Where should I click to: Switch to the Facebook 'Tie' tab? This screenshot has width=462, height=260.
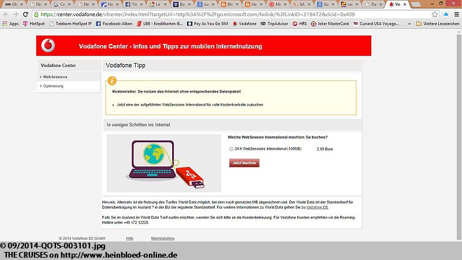(x=133, y=5)
